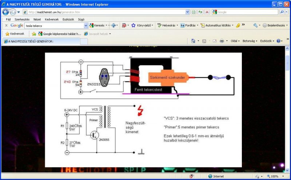Click the '"VCS": 3 menetes visszacsatoló tekercs' text
This screenshot has width=291, height=180.
pos(196,118)
